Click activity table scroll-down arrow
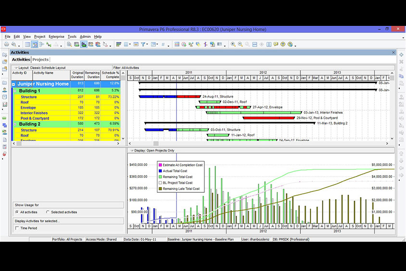This screenshot has width=406, height=271. 123,139
